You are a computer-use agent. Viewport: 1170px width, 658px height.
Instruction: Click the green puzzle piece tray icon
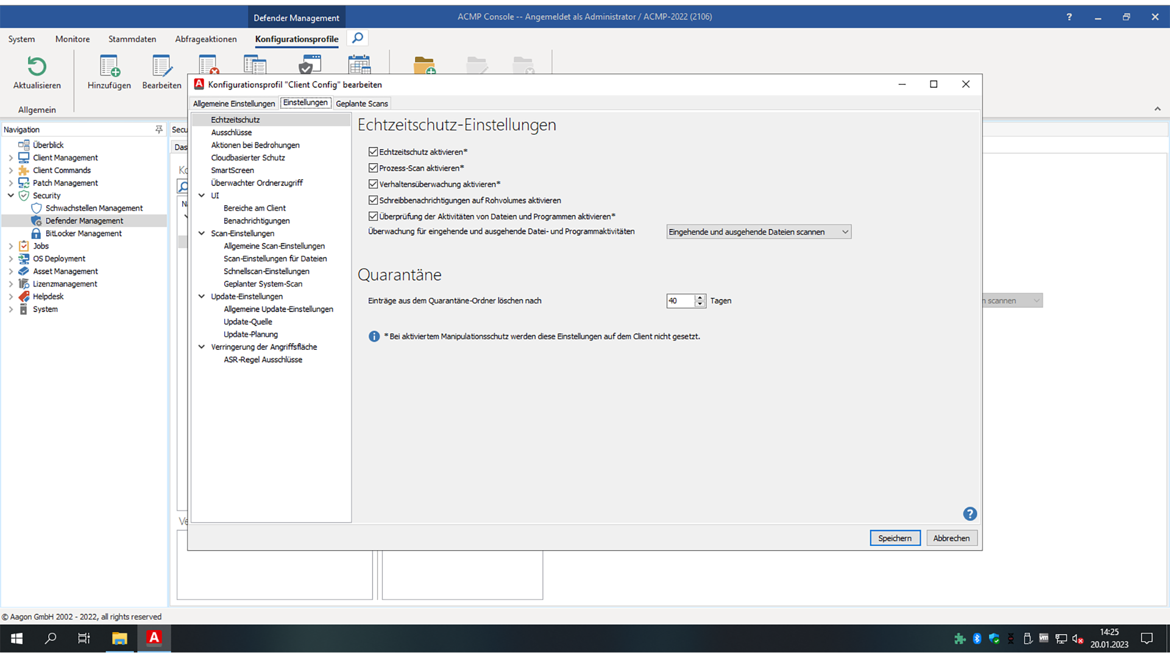(x=960, y=639)
